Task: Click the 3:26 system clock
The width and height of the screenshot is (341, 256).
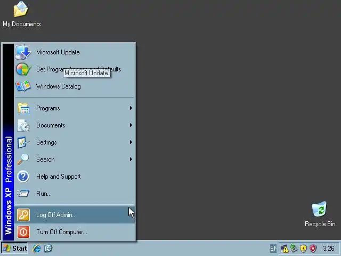Action: click(328, 249)
